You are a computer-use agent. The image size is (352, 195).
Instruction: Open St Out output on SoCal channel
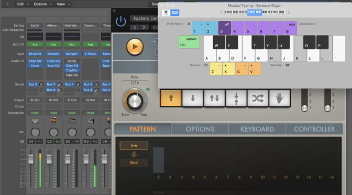click(x=35, y=100)
